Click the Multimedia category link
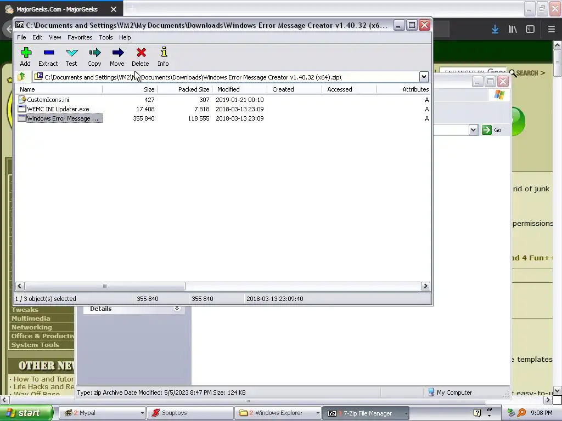The width and height of the screenshot is (562, 421). [x=31, y=318]
